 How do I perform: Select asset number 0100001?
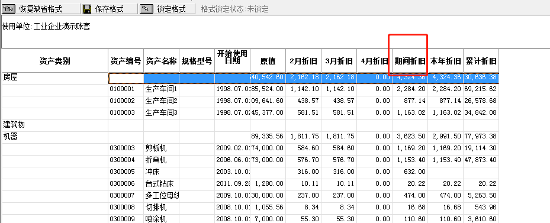coord(122,89)
